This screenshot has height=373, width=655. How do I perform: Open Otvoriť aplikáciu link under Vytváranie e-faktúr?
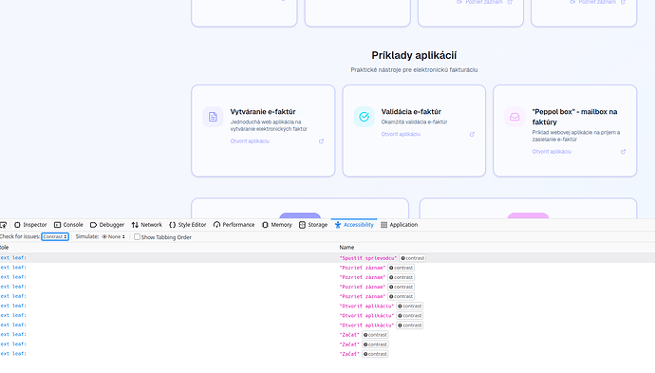250,141
